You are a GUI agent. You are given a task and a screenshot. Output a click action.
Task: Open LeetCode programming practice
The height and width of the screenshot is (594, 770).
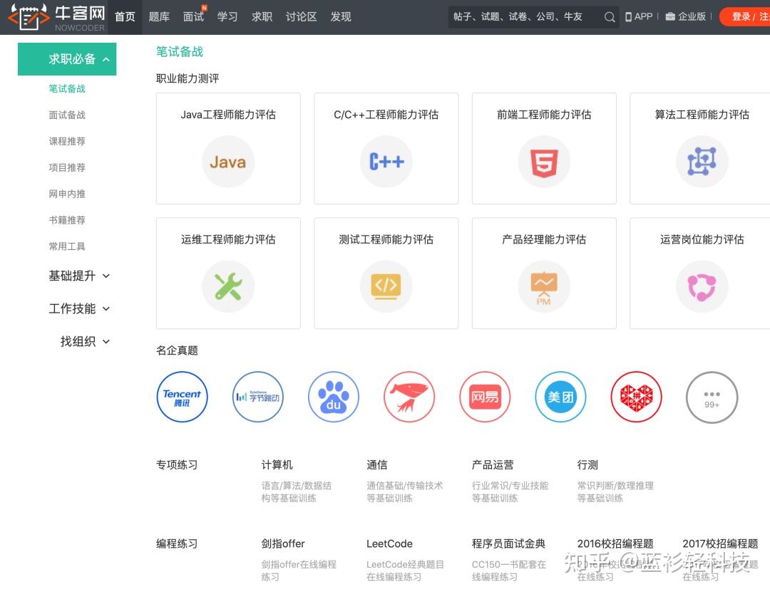[x=389, y=543]
